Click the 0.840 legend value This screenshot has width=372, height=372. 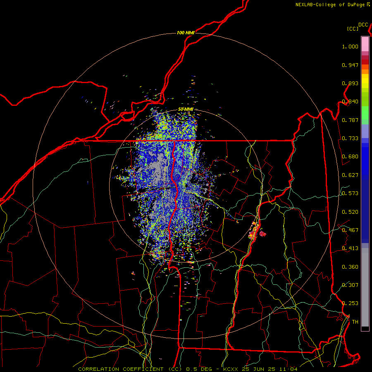[x=350, y=102]
